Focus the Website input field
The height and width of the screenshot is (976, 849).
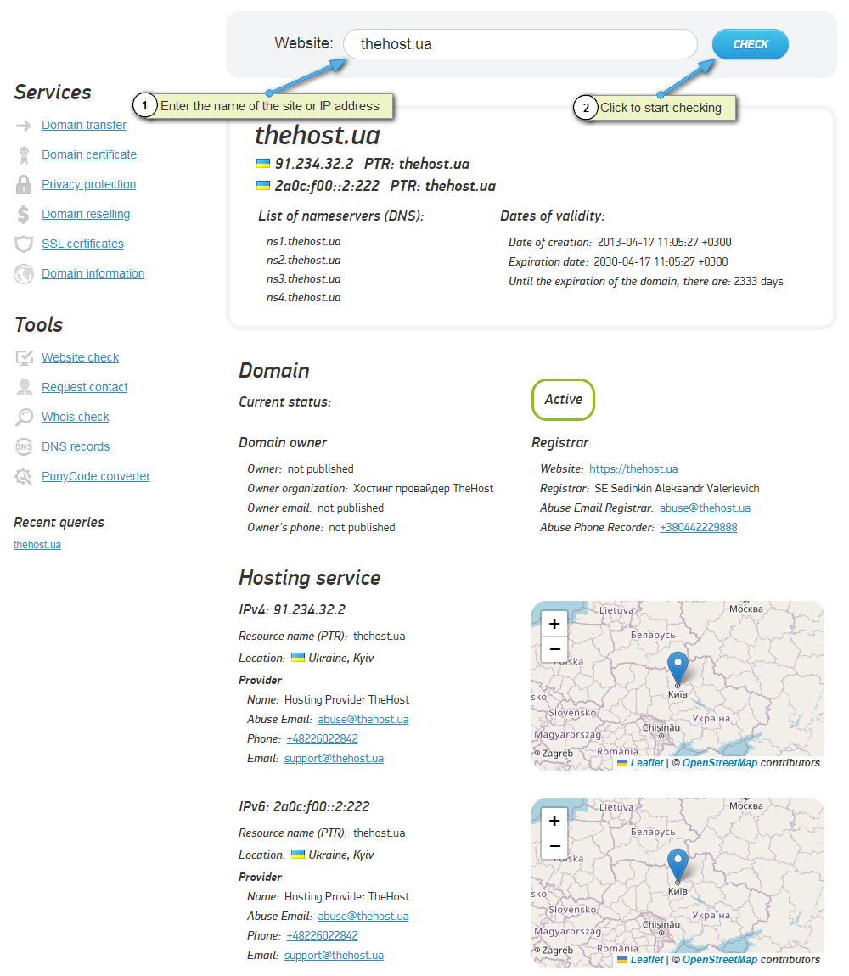520,44
